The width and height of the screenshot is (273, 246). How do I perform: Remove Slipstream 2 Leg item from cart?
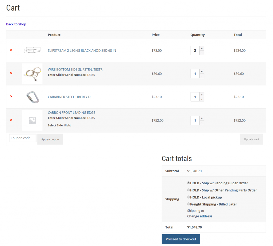[x=11, y=50]
